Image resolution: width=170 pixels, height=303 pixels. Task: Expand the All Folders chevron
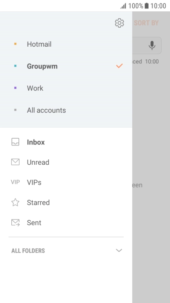click(119, 250)
